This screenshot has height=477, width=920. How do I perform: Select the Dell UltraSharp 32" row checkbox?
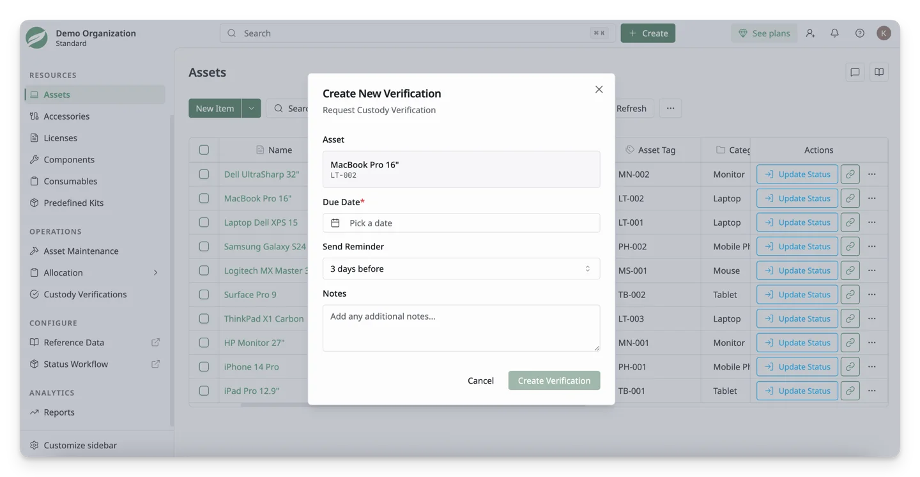click(x=204, y=175)
